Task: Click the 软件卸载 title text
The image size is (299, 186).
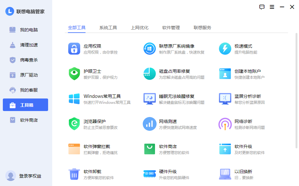Action: pos(92,172)
